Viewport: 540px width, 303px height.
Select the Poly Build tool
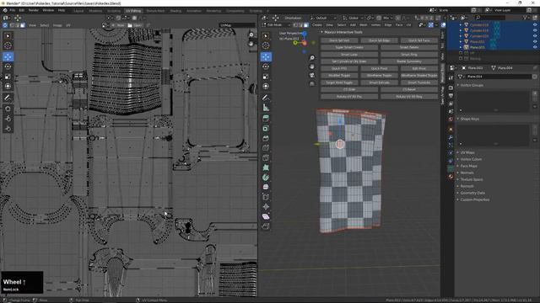(x=266, y=167)
